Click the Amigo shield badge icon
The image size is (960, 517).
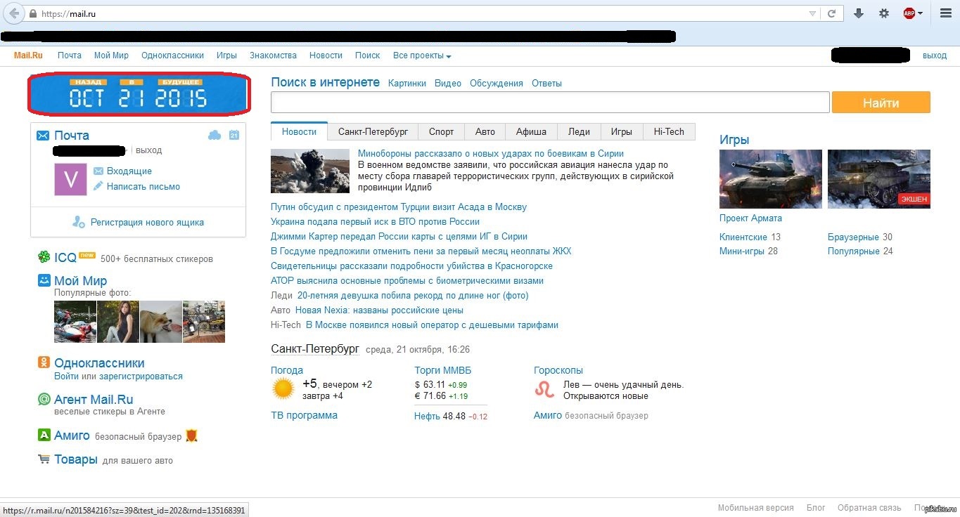point(191,436)
